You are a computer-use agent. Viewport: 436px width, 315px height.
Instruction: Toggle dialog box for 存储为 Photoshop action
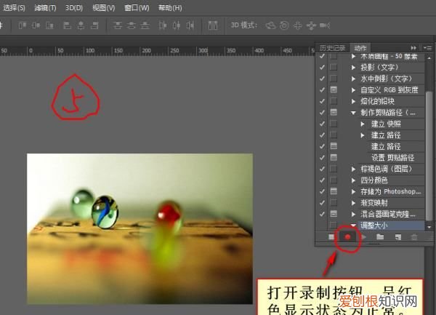334,191
